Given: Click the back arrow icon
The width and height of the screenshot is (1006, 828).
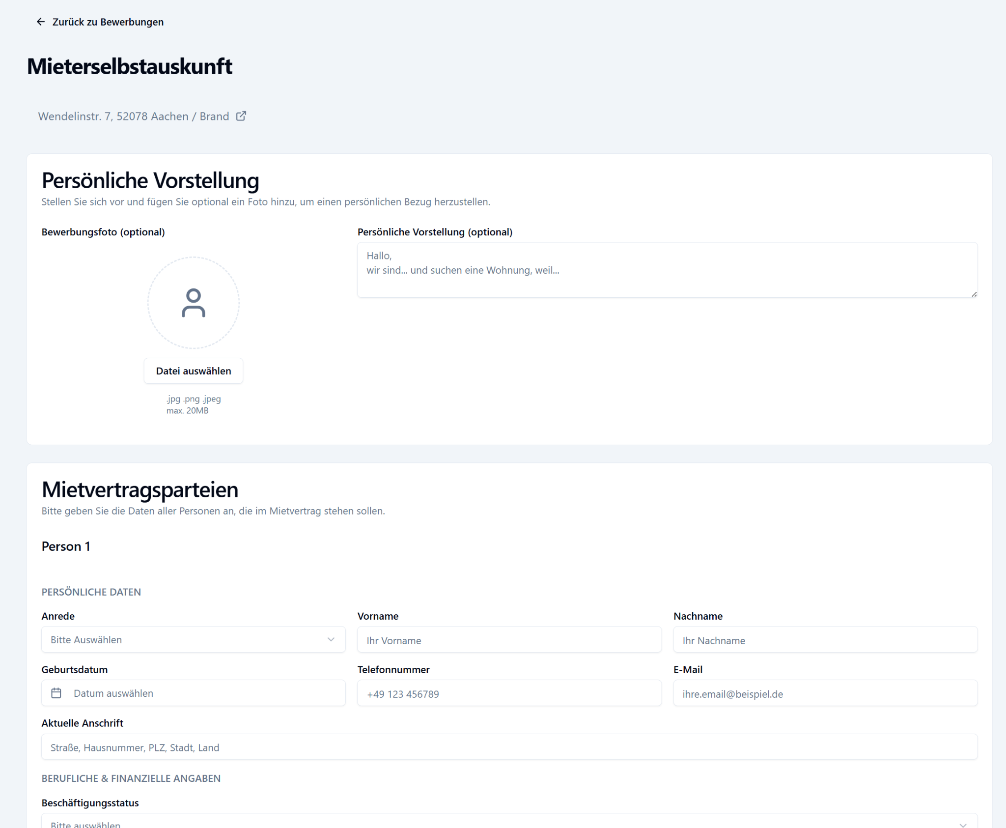Looking at the screenshot, I should (x=41, y=22).
